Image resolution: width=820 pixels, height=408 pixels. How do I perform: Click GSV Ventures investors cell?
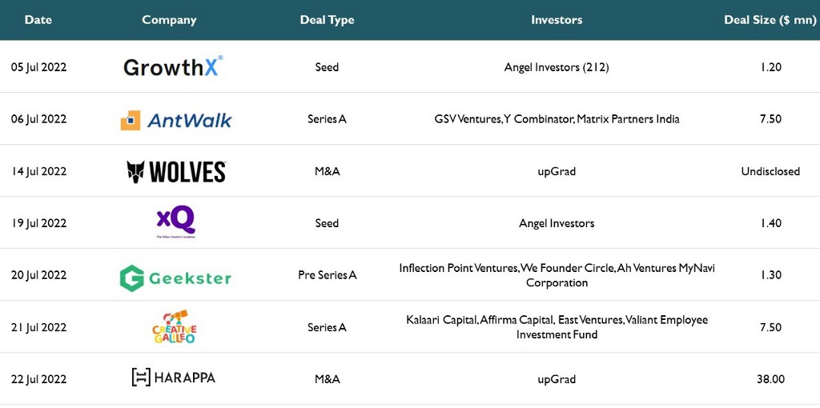pyautogui.click(x=557, y=119)
